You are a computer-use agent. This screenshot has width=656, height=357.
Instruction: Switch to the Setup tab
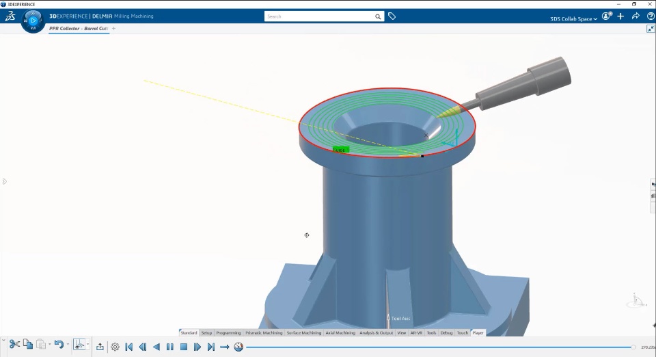tap(206, 333)
